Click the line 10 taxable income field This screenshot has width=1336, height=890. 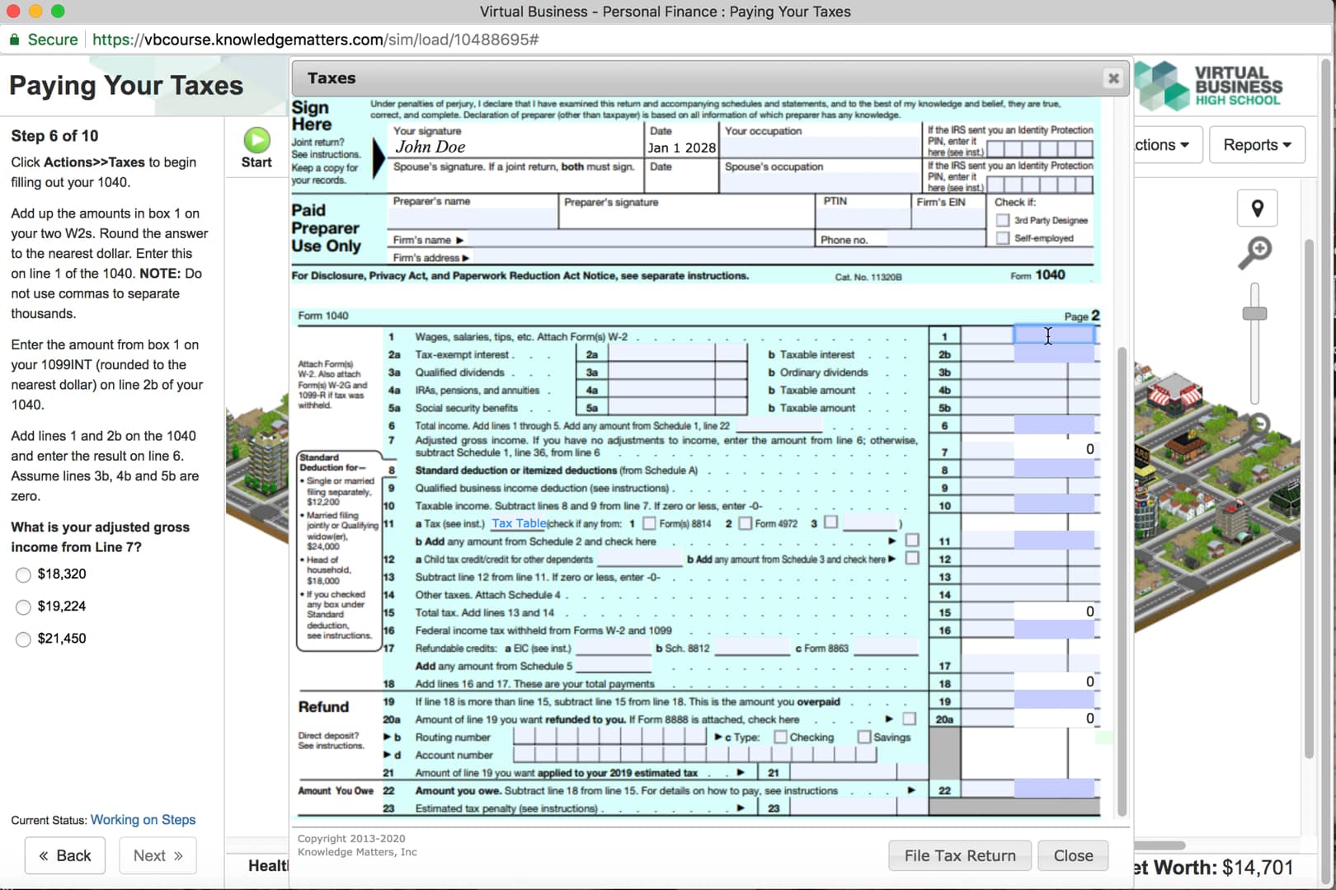point(1054,505)
